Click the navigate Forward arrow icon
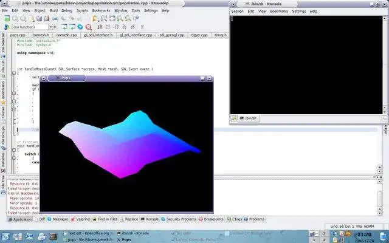The width and height of the screenshot is (389, 243). pos(23,18)
